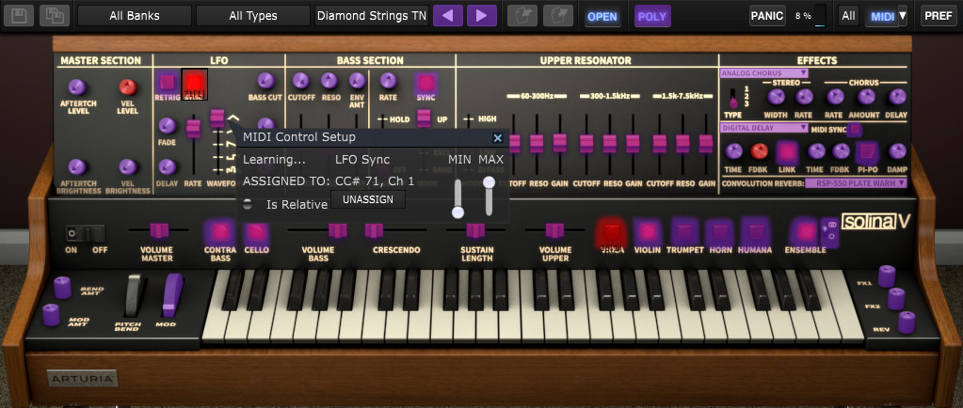Save the current preset with disk icon
This screenshot has height=408, width=963.
click(x=19, y=15)
